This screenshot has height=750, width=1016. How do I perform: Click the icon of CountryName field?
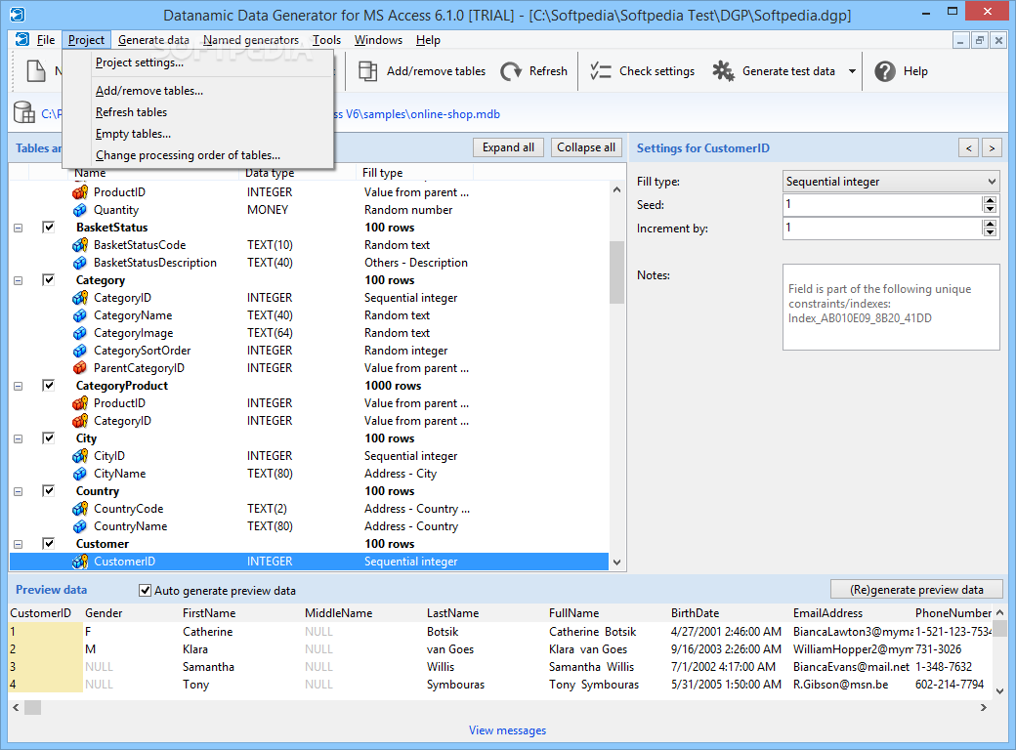(x=80, y=526)
